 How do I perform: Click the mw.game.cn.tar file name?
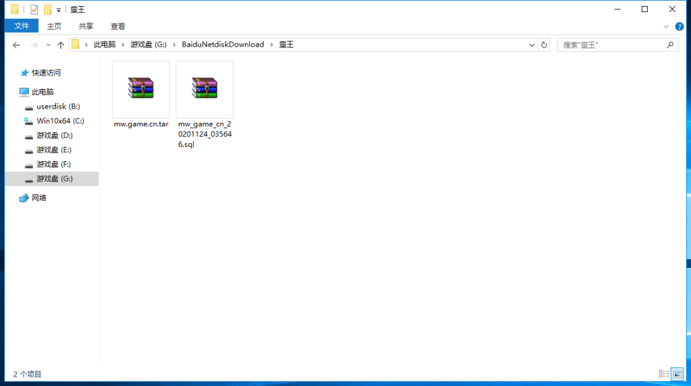141,124
